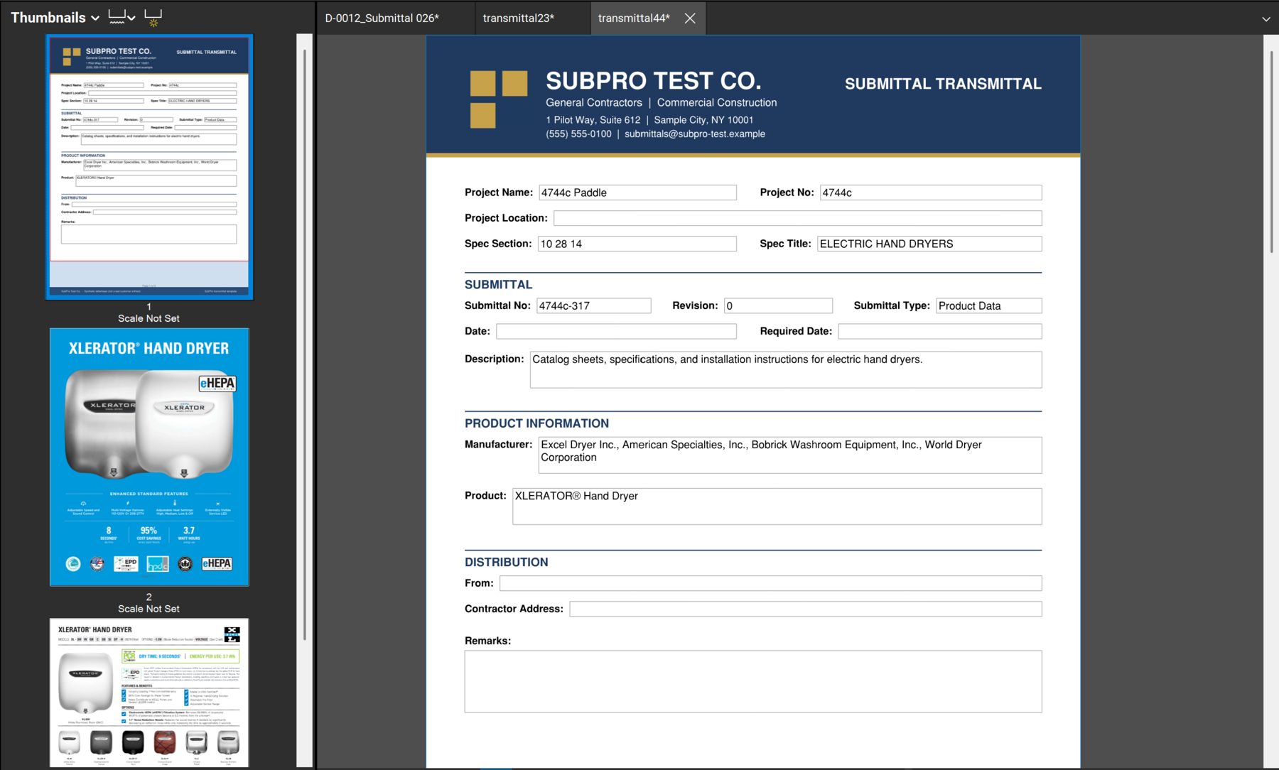Click the Product text box
Image resolution: width=1279 pixels, height=770 pixels.
777,506
